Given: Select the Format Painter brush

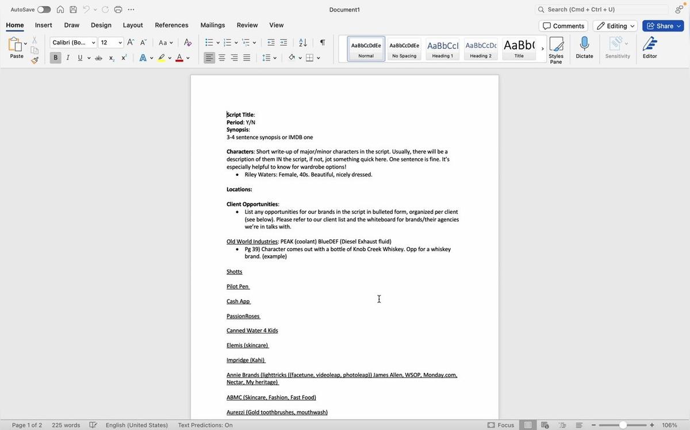Looking at the screenshot, I should point(34,60).
